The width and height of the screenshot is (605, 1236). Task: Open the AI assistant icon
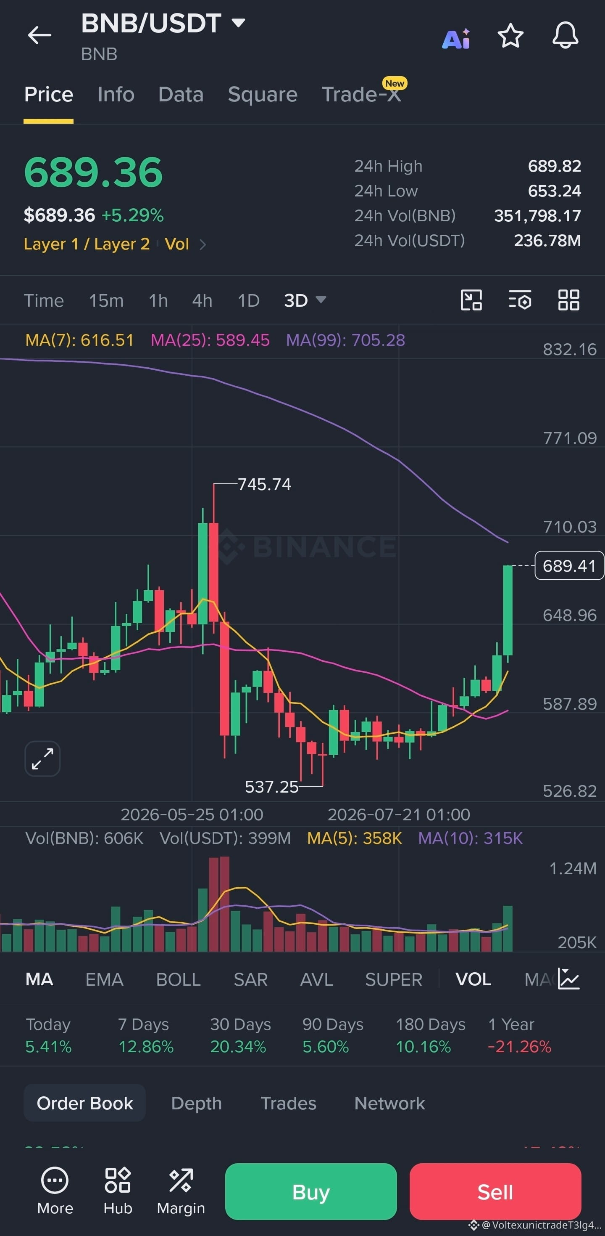[x=456, y=38]
